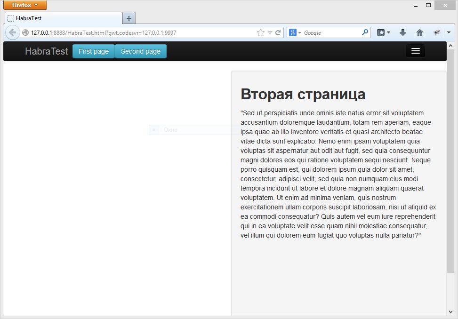Toggle the navbar hamburger menu on HabraTest
Image resolution: width=458 pixels, height=319 pixels.
pos(415,51)
